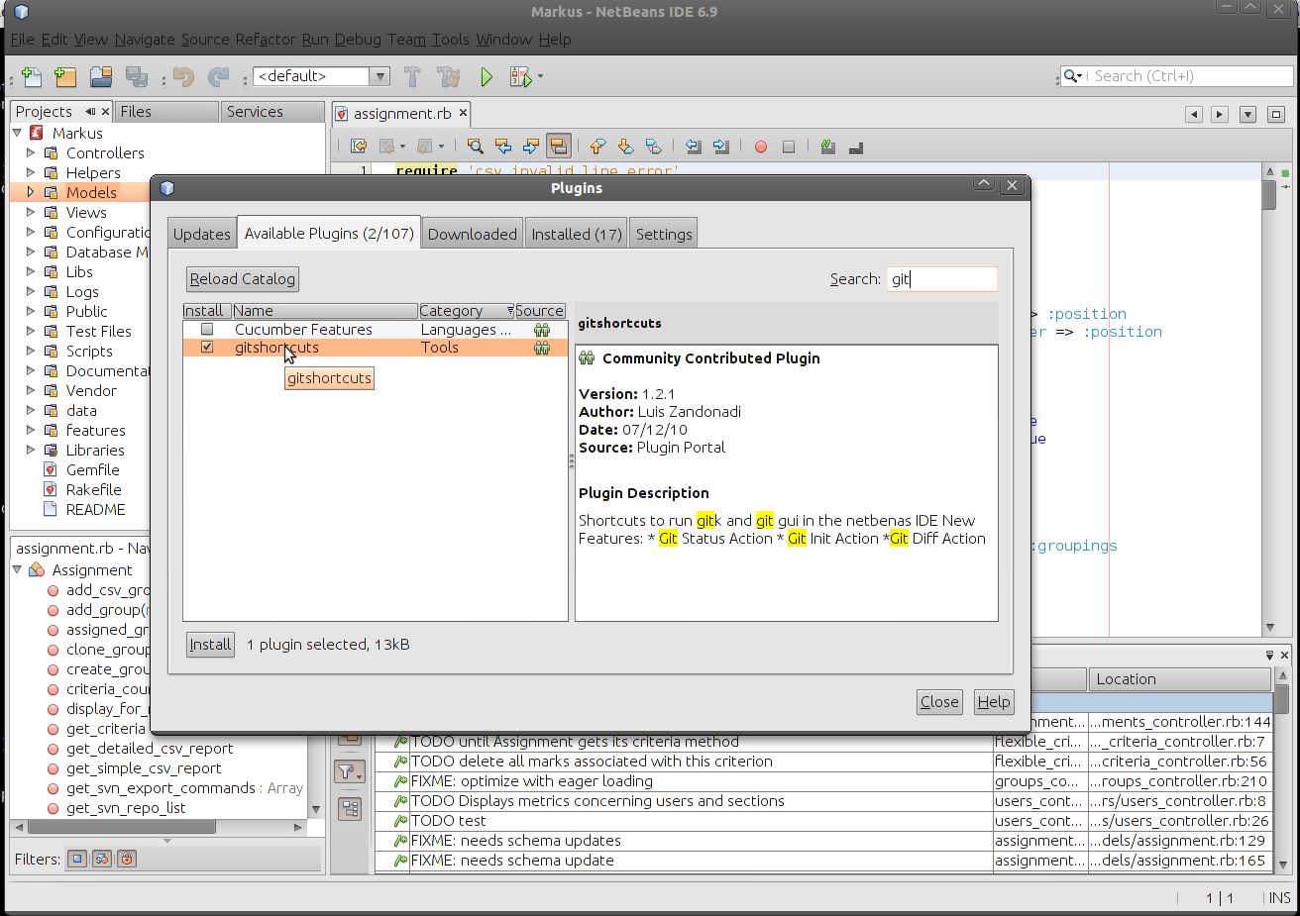Click the task list filter funnel icon
Viewport: 1300px width, 916px height.
point(350,771)
